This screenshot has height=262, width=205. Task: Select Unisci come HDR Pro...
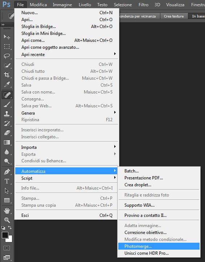[x=159, y=253]
